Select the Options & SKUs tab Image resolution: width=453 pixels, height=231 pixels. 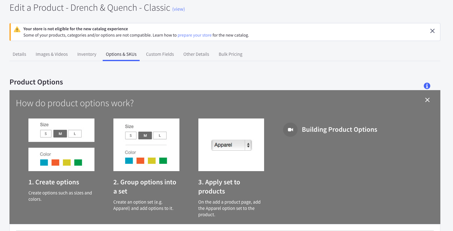(121, 54)
